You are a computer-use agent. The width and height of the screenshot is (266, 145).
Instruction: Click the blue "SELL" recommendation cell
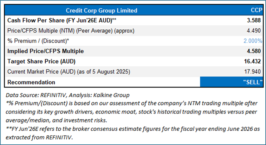pos(232,82)
